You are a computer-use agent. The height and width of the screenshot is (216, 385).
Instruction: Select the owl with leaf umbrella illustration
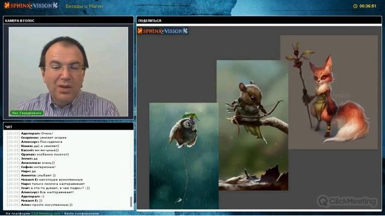[183, 156]
